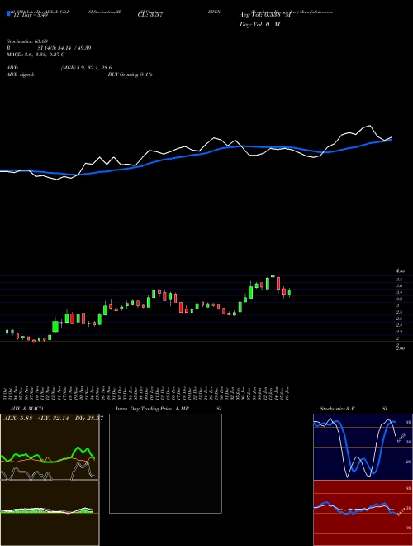Click the "4.00" price axis label
Screen dimensions: 413x546
pyautogui.click(x=401, y=271)
